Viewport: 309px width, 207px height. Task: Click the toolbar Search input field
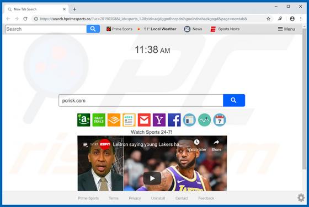(46, 29)
